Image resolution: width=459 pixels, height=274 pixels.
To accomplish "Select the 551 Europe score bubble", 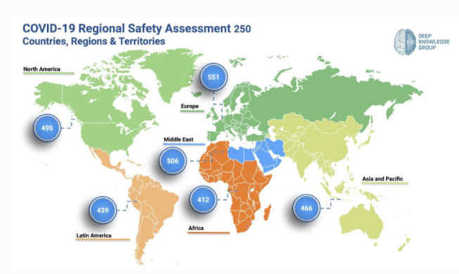I will click(x=214, y=77).
